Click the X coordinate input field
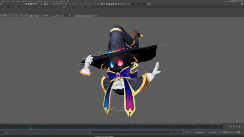Viewport: 244px width, 137px height. point(133,4)
